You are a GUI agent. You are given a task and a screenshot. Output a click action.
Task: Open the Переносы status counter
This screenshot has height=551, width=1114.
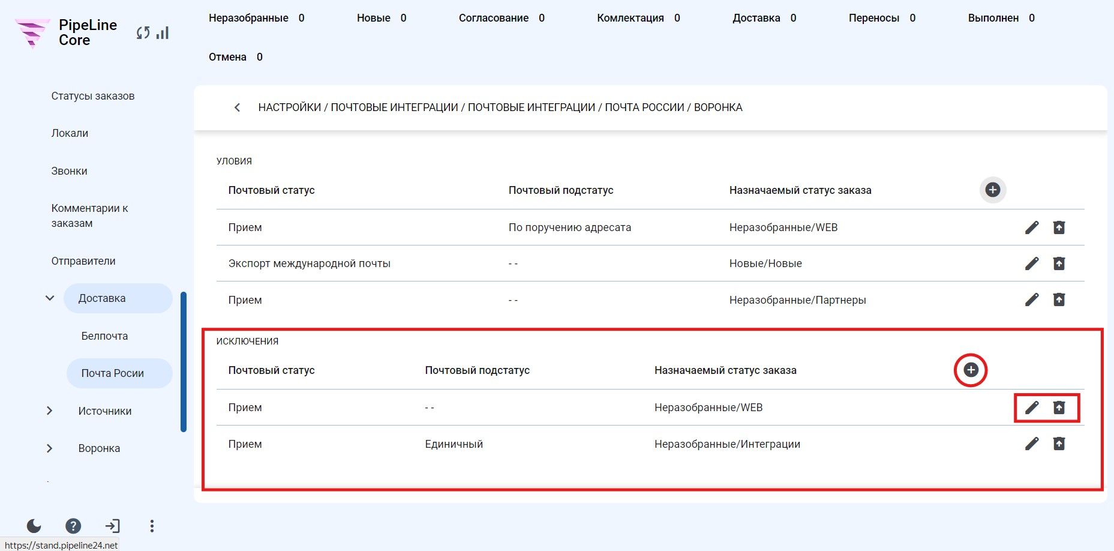point(882,18)
